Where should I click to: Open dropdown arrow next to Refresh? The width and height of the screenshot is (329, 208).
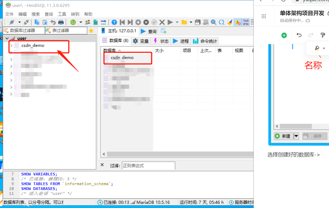point(81,22)
